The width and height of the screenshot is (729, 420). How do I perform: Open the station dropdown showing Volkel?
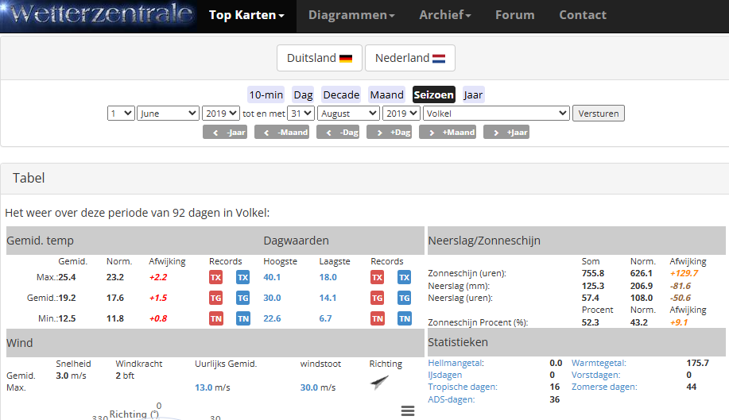point(496,114)
